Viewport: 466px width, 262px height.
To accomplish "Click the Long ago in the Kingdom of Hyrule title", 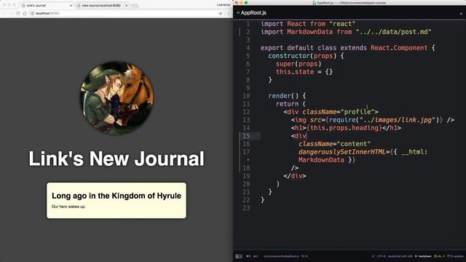I will 116,196.
